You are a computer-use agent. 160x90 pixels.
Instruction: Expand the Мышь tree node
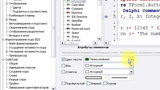[7, 19]
